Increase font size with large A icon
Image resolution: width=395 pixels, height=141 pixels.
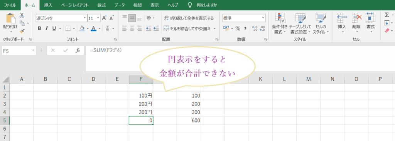coord(104,18)
